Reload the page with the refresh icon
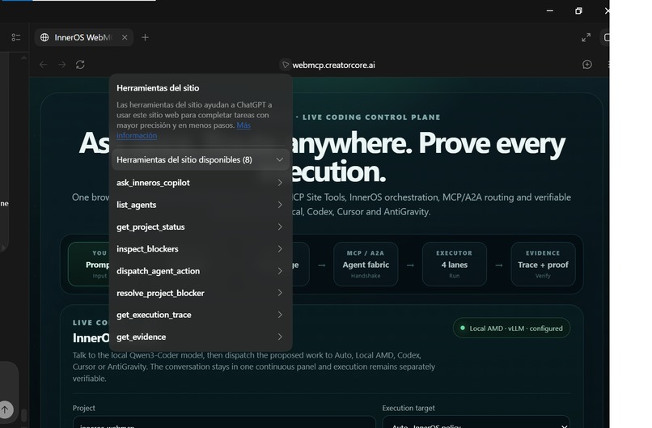 pos(80,65)
